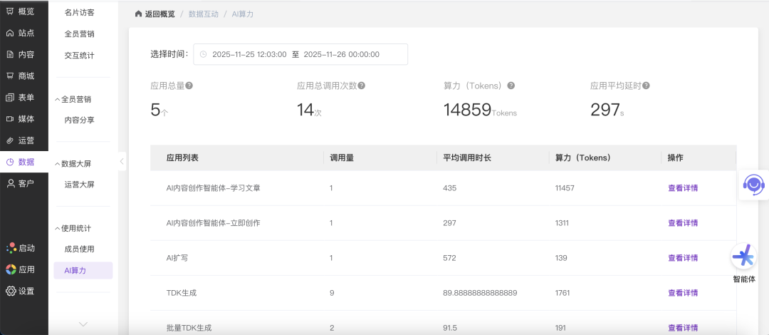
Task: Click the help icon beside 应用平均延时
Action: pos(646,86)
